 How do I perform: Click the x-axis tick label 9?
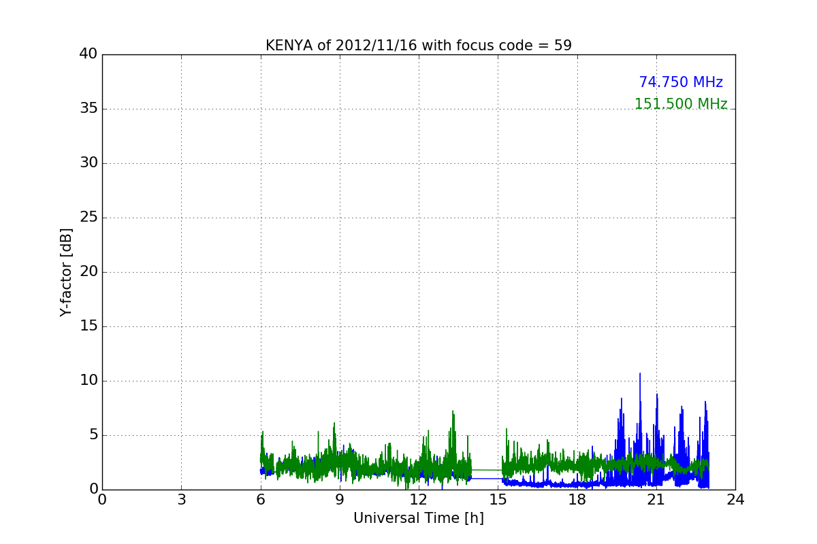(340, 500)
